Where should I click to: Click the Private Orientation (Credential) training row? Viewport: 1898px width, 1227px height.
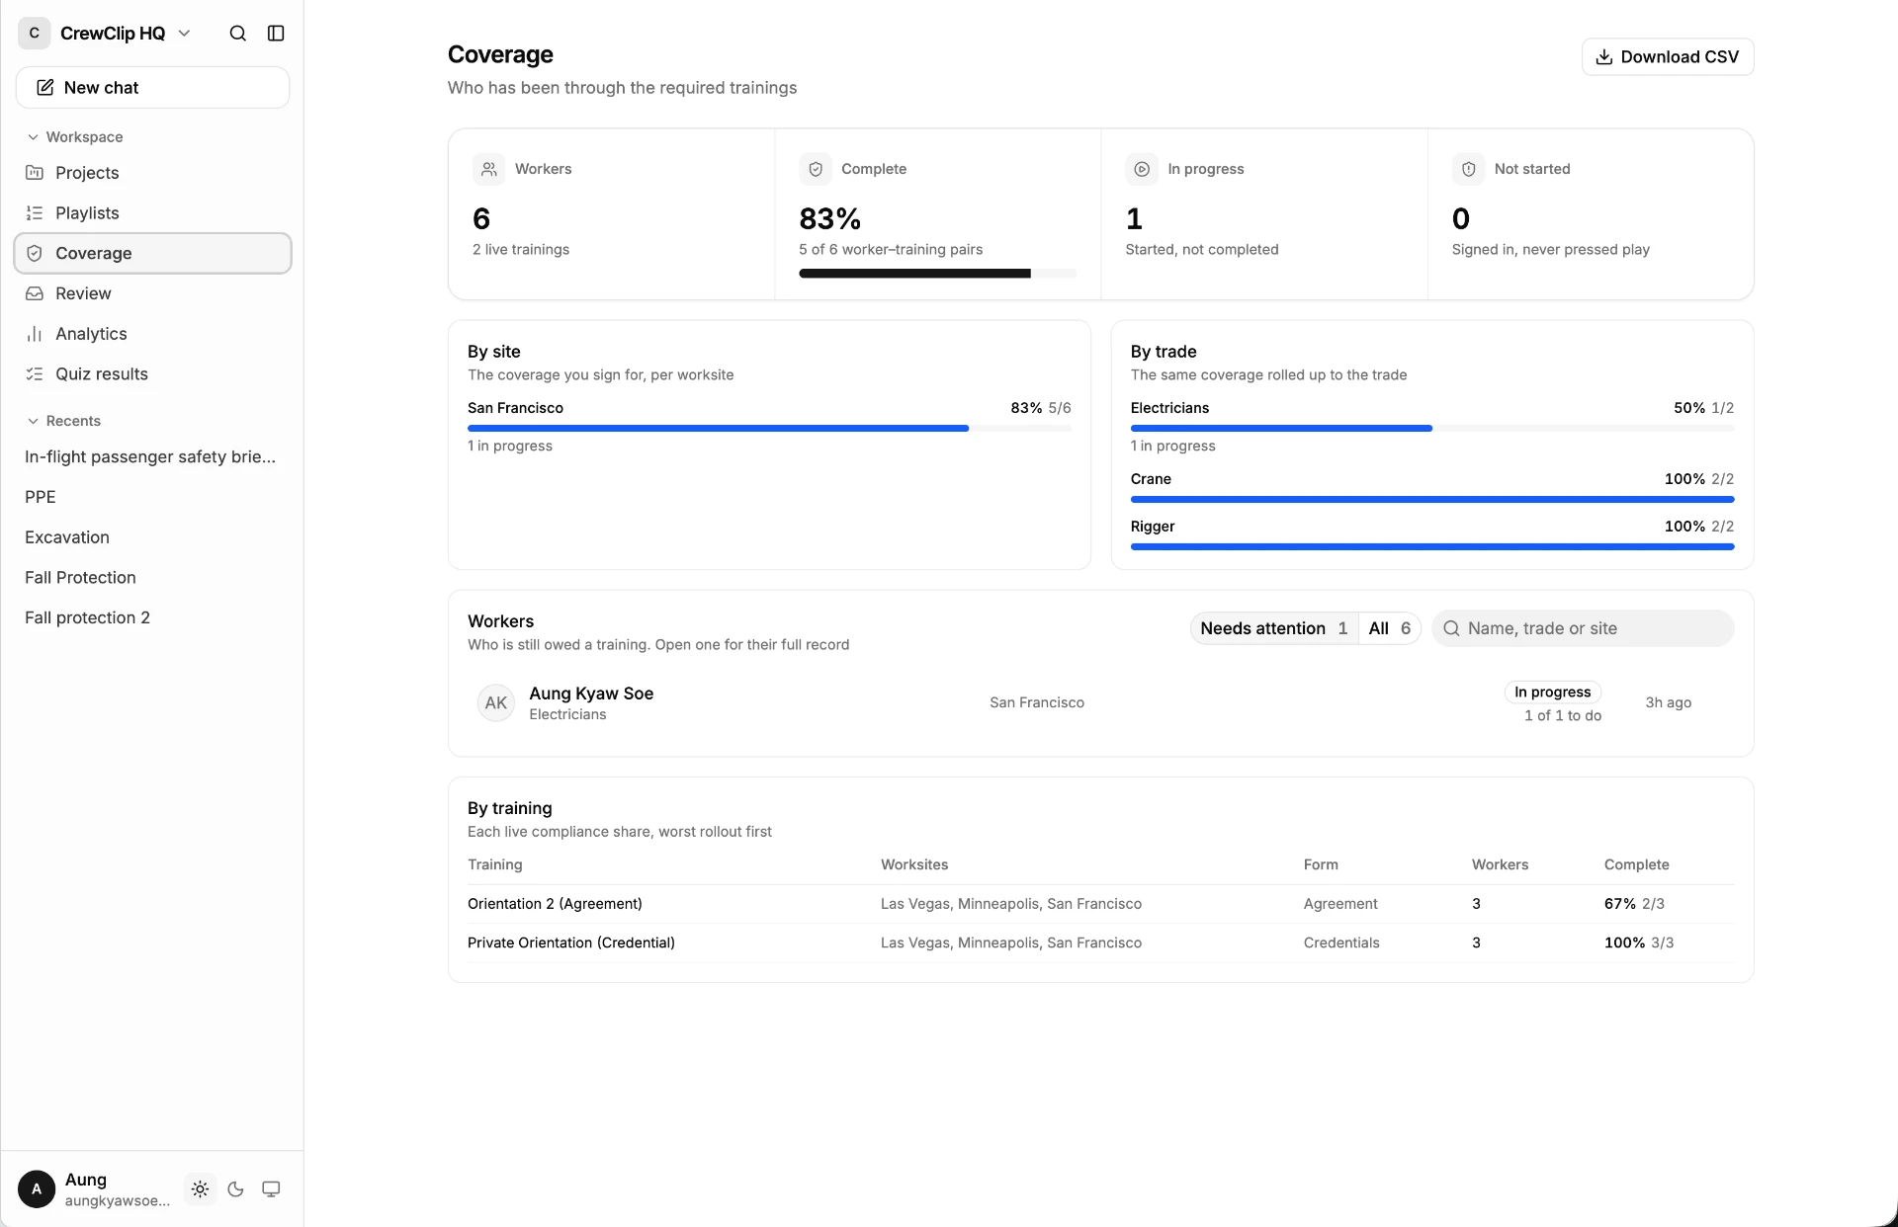(1100, 943)
